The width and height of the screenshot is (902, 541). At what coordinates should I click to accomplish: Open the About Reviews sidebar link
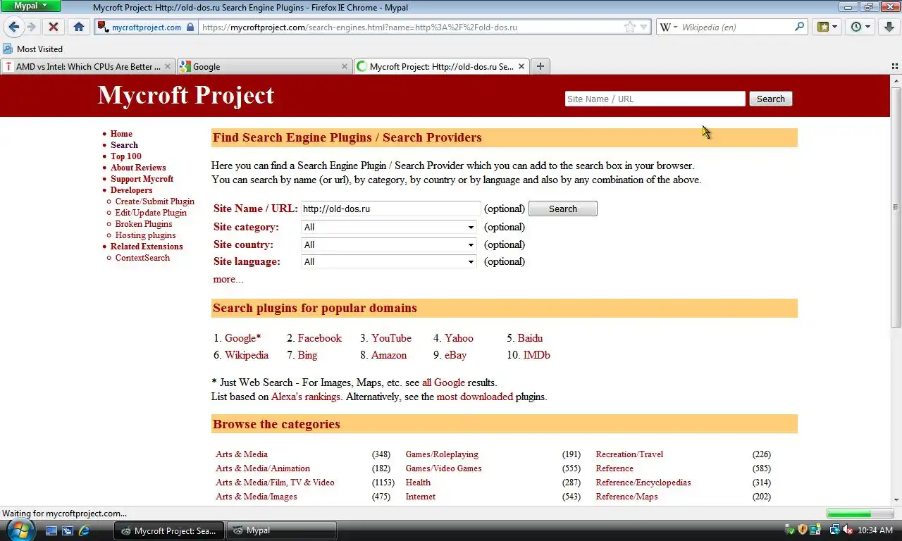[x=138, y=168]
